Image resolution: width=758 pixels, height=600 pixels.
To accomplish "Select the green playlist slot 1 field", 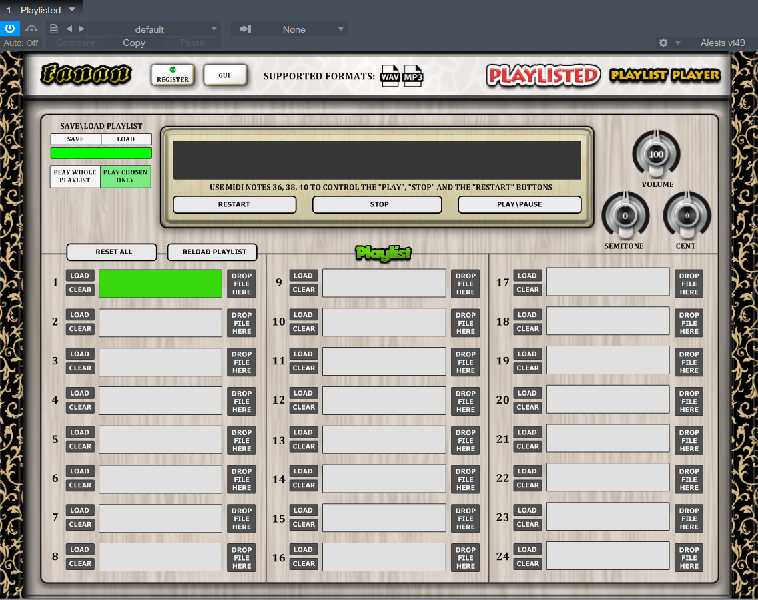I will pyautogui.click(x=161, y=283).
